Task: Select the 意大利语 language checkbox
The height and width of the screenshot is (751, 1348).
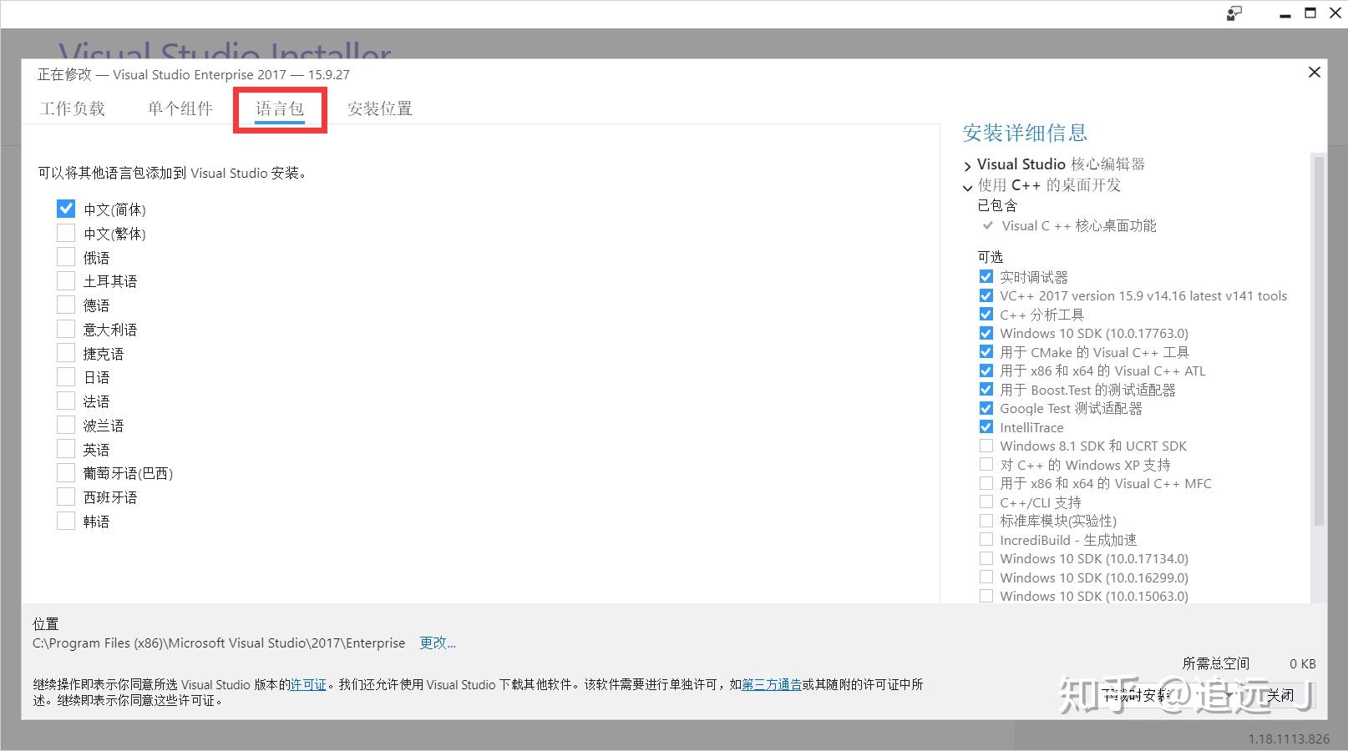Action: (66, 329)
